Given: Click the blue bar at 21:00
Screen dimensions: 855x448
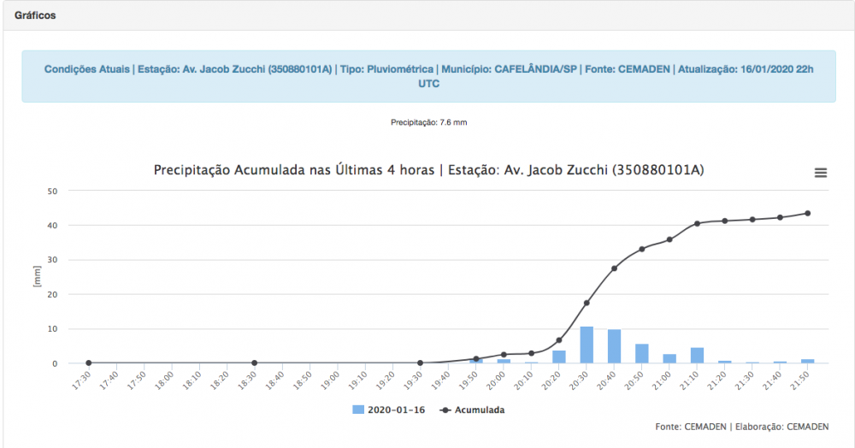Looking at the screenshot, I should point(669,358).
